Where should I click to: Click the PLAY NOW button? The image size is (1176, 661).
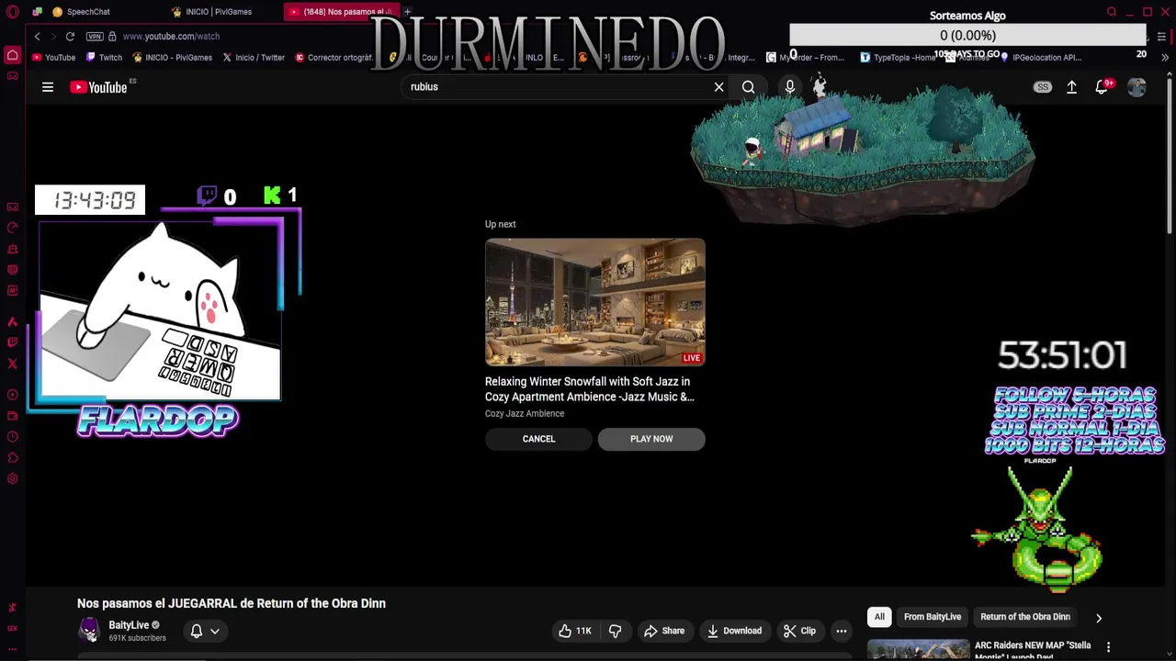651,439
